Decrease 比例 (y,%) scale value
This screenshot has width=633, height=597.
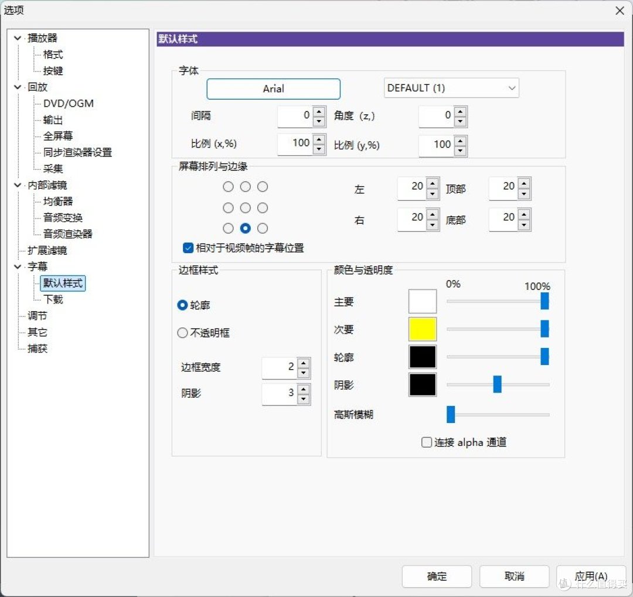click(x=460, y=151)
